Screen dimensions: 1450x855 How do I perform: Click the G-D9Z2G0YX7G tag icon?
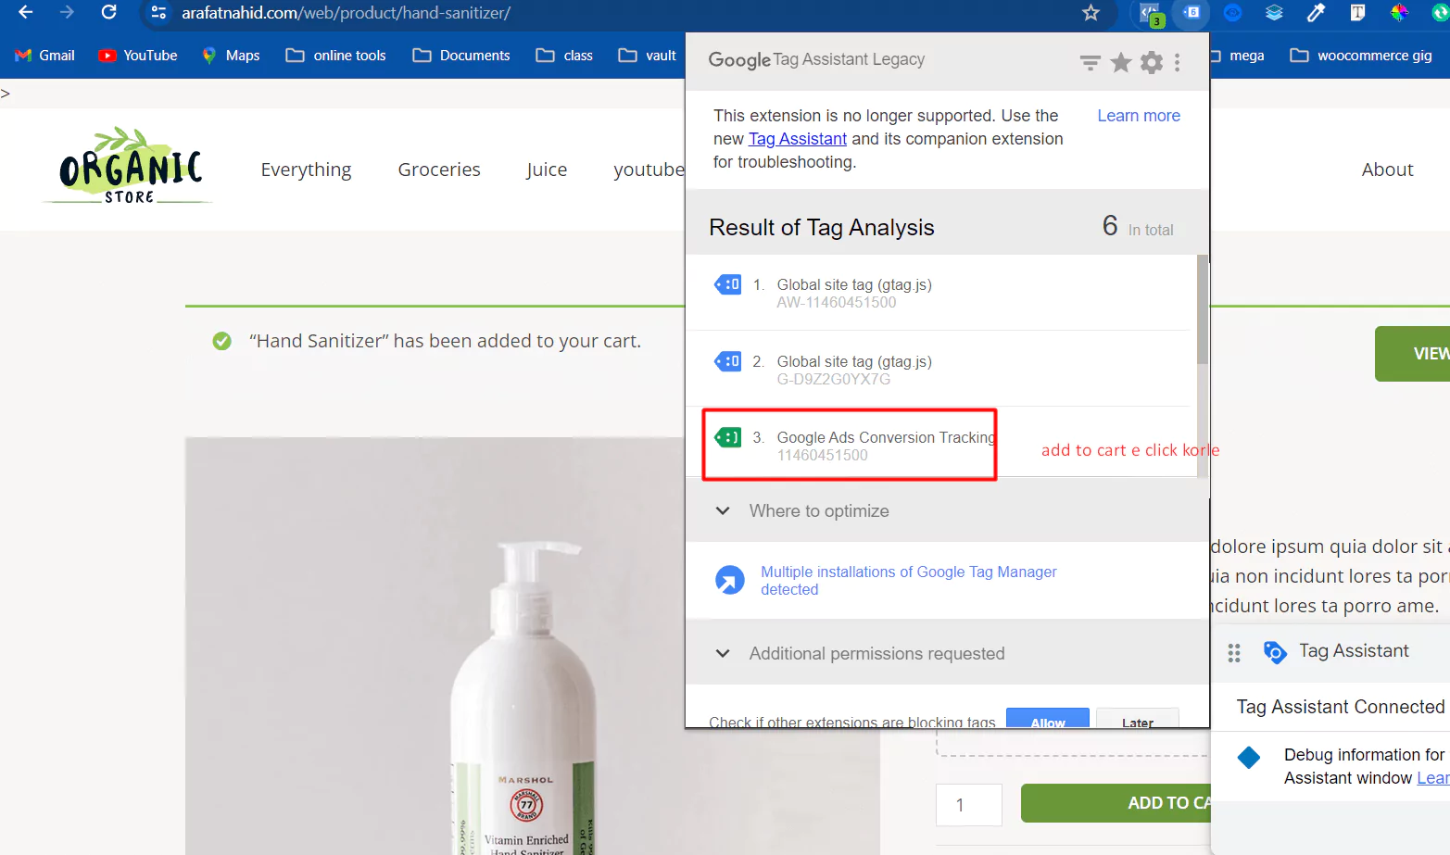(728, 361)
